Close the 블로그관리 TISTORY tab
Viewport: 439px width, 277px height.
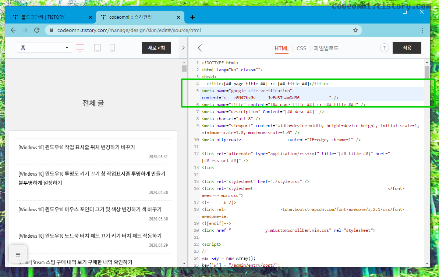click(90, 17)
